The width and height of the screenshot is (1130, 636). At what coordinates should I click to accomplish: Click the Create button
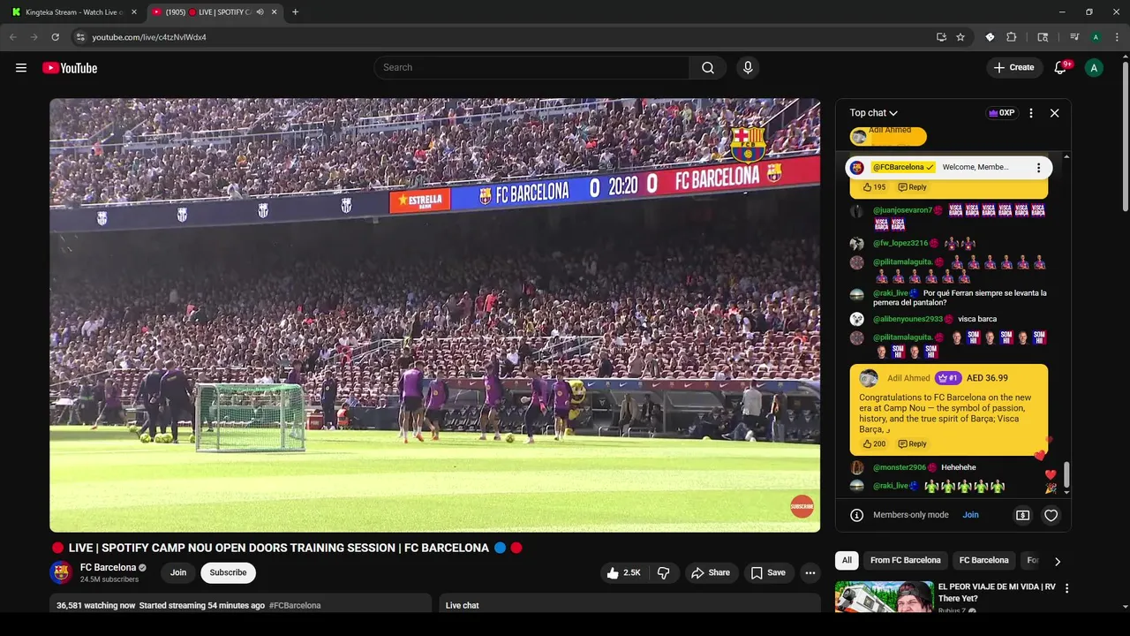pyautogui.click(x=1013, y=68)
